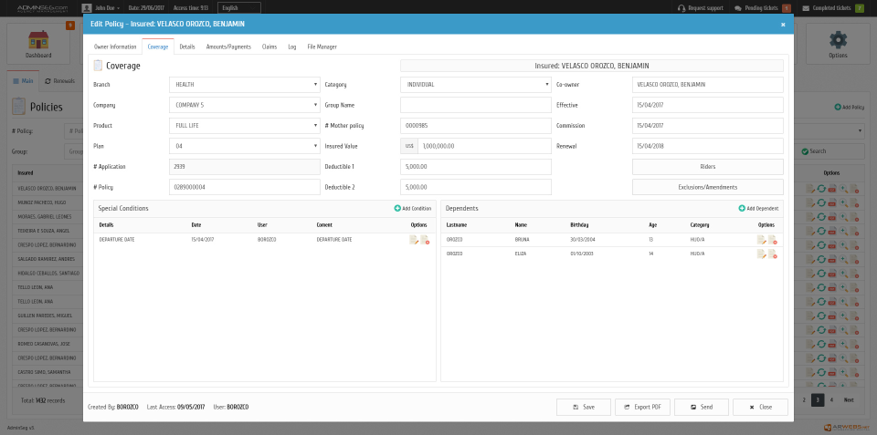This screenshot has width=877, height=435.
Task: Switch to the Owner Information tab
Action: point(115,47)
